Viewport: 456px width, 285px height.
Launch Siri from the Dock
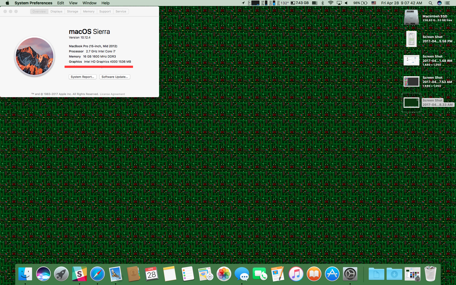43,274
